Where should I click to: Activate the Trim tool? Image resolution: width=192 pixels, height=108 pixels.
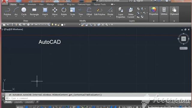(x=81, y=12)
